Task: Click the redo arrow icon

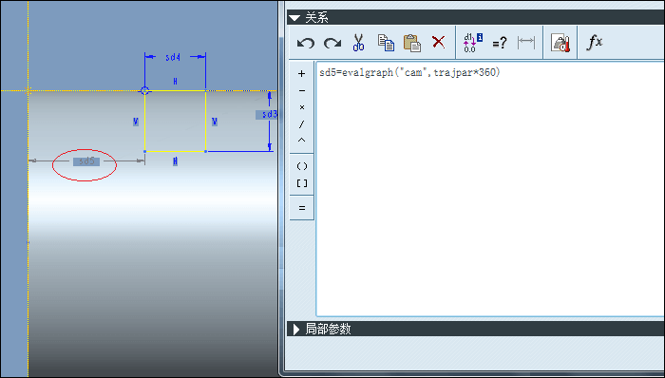Action: [332, 43]
